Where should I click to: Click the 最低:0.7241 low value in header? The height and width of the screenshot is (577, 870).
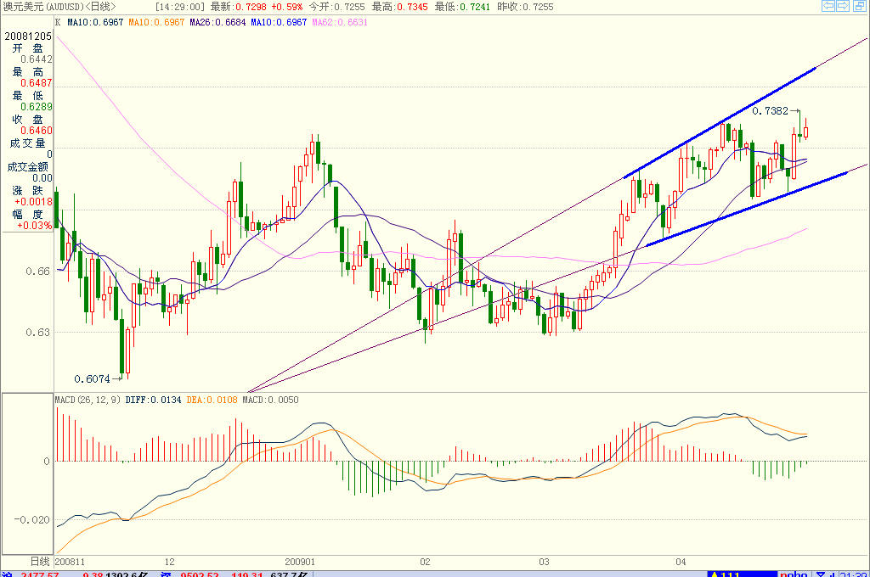[x=462, y=7]
